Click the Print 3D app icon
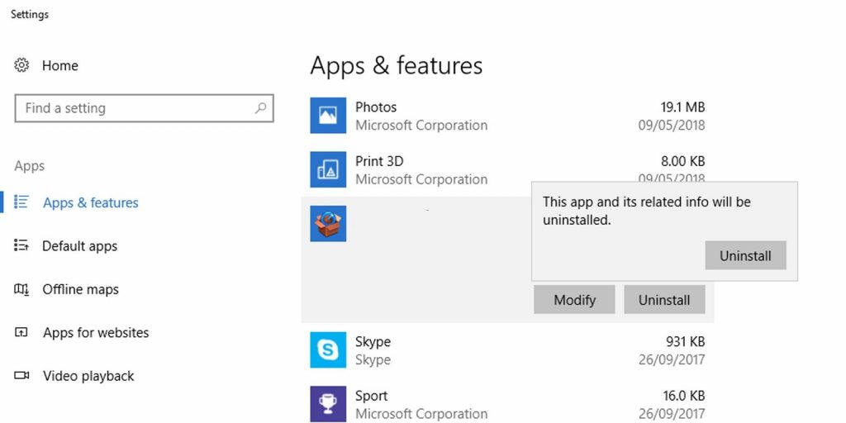Image resolution: width=846 pixels, height=423 pixels. (x=328, y=169)
